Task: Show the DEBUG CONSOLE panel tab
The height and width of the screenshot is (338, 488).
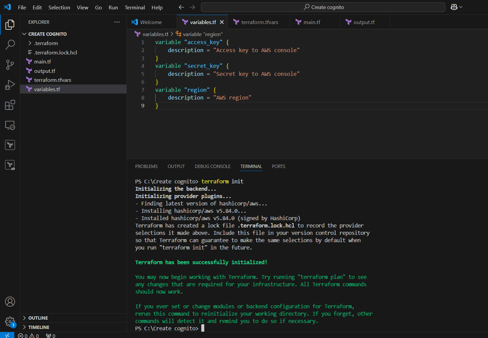Action: tap(213, 166)
